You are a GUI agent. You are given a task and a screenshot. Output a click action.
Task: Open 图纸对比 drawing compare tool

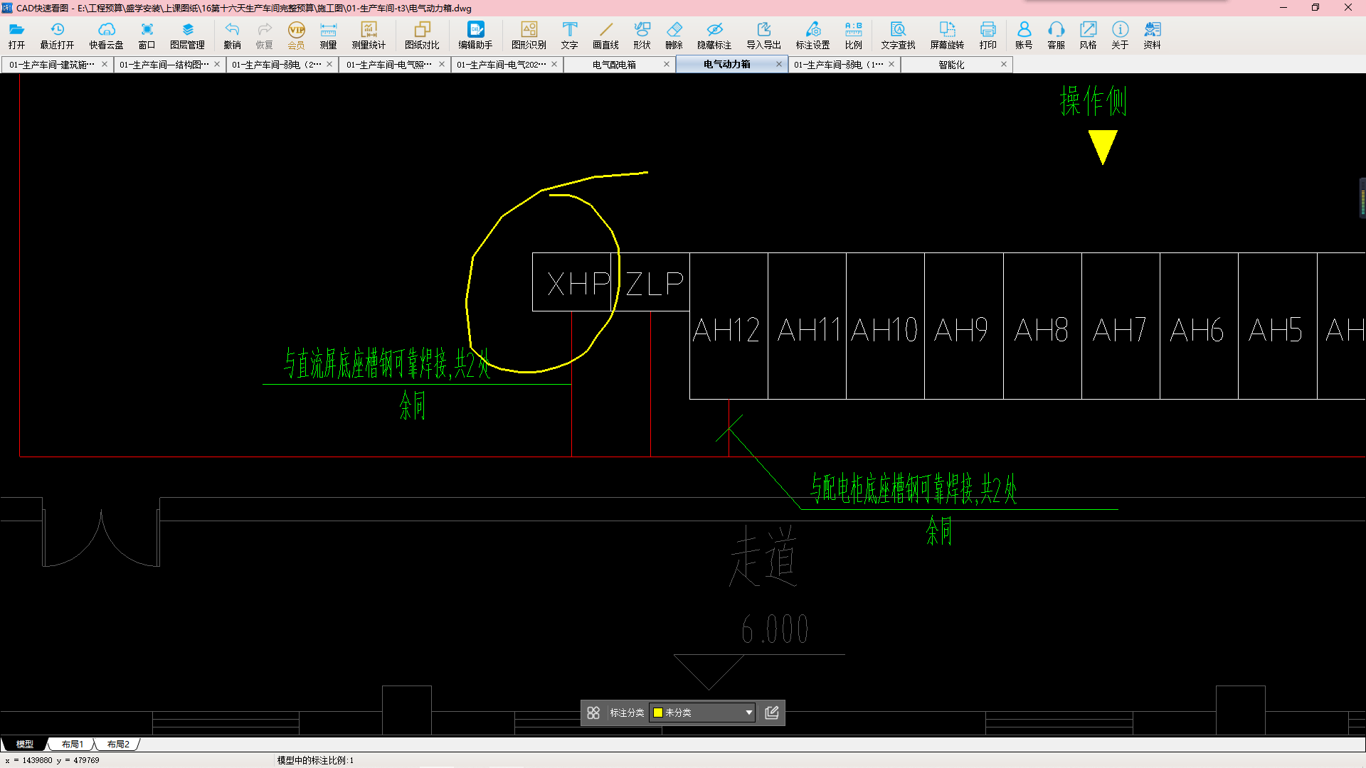422,35
